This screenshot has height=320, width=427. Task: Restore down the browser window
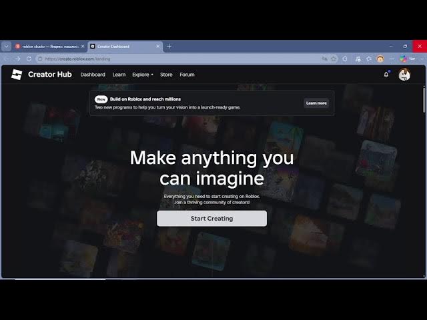tap(405, 46)
